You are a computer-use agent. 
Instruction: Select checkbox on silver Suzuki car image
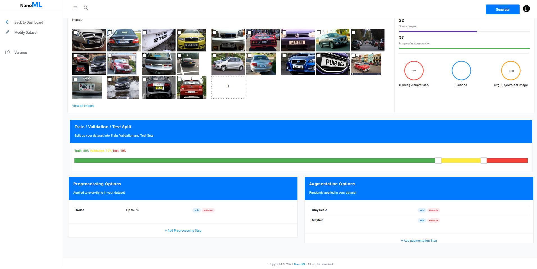coord(75,32)
